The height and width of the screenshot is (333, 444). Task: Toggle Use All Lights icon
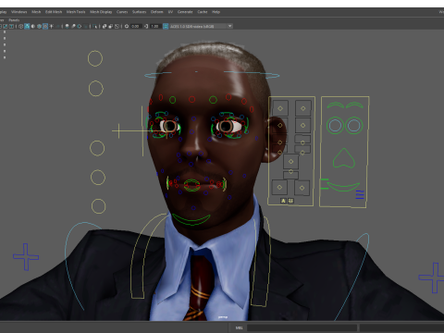tap(51, 26)
